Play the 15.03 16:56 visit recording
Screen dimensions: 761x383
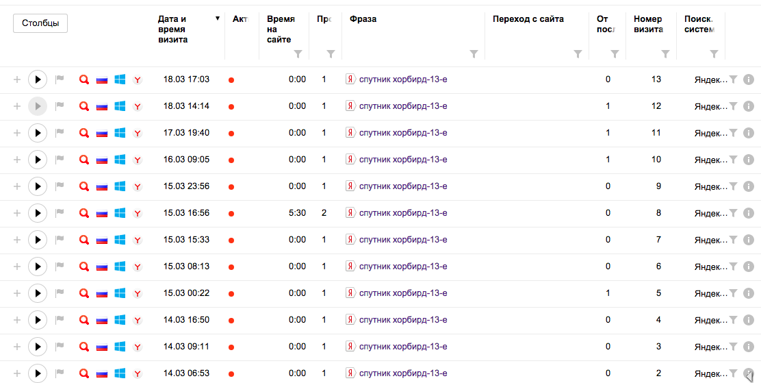point(38,213)
